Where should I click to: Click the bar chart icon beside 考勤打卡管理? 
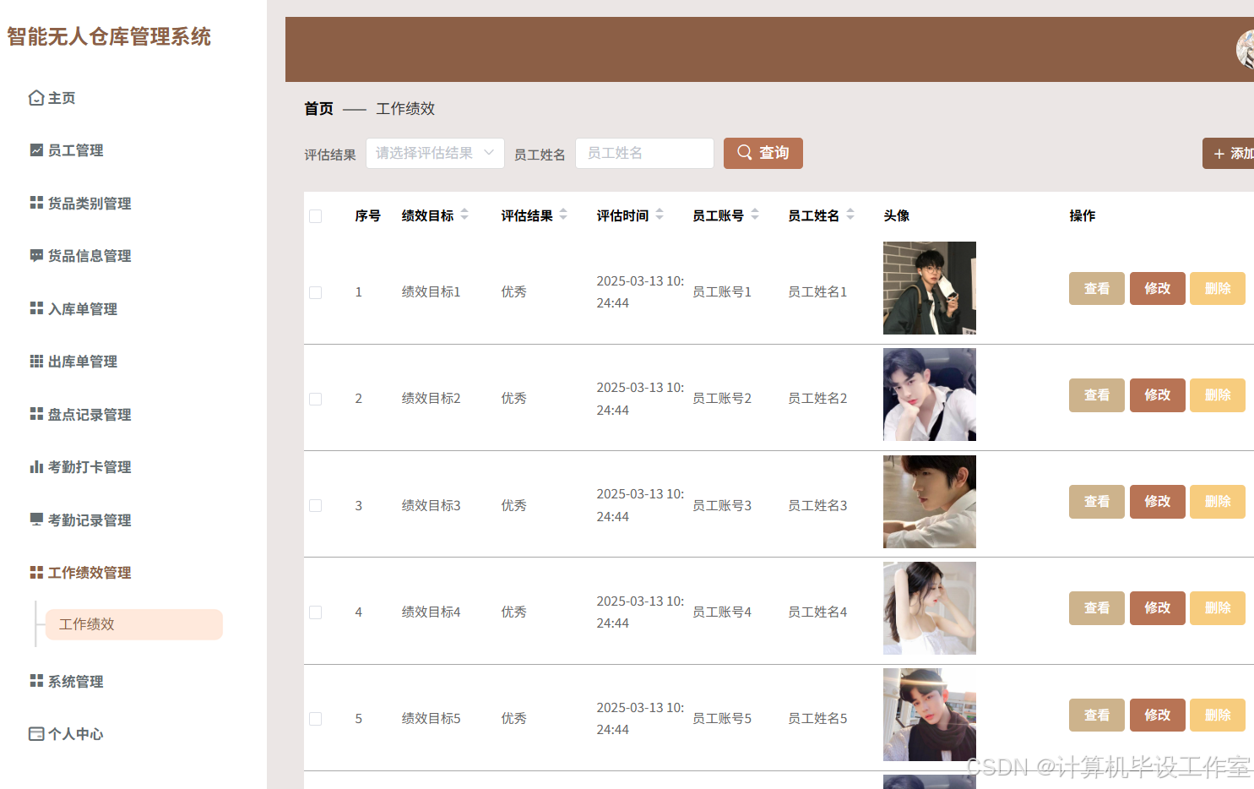(36, 467)
